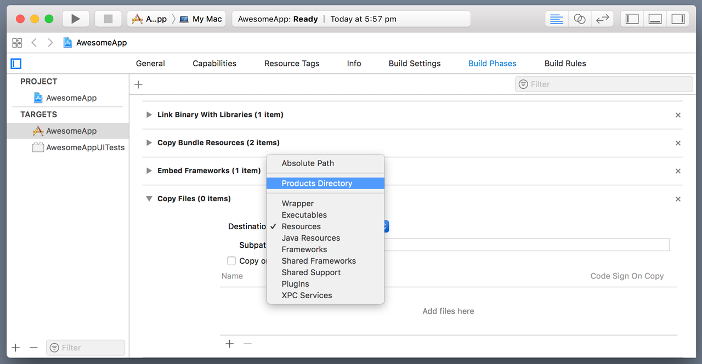Image resolution: width=702 pixels, height=364 pixels.
Task: Switch to the General tab
Action: click(x=150, y=64)
